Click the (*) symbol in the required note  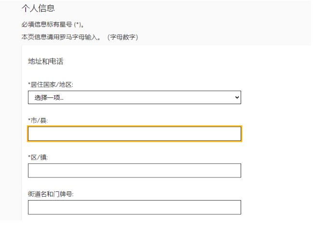click(x=78, y=24)
